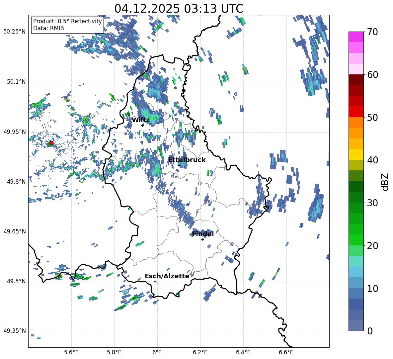Click the 49.8°N latitude label
Image resolution: width=393 pixels, height=359 pixels.
click(x=16, y=182)
